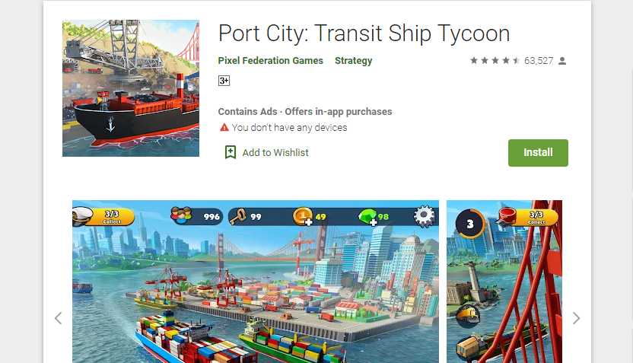Open the red bridge screenshot preview

click(x=504, y=282)
